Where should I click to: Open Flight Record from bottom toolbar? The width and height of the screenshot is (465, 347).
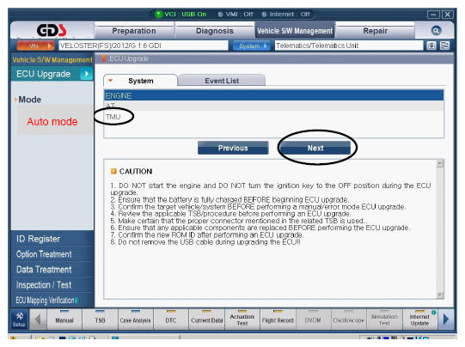pyautogui.click(x=278, y=320)
